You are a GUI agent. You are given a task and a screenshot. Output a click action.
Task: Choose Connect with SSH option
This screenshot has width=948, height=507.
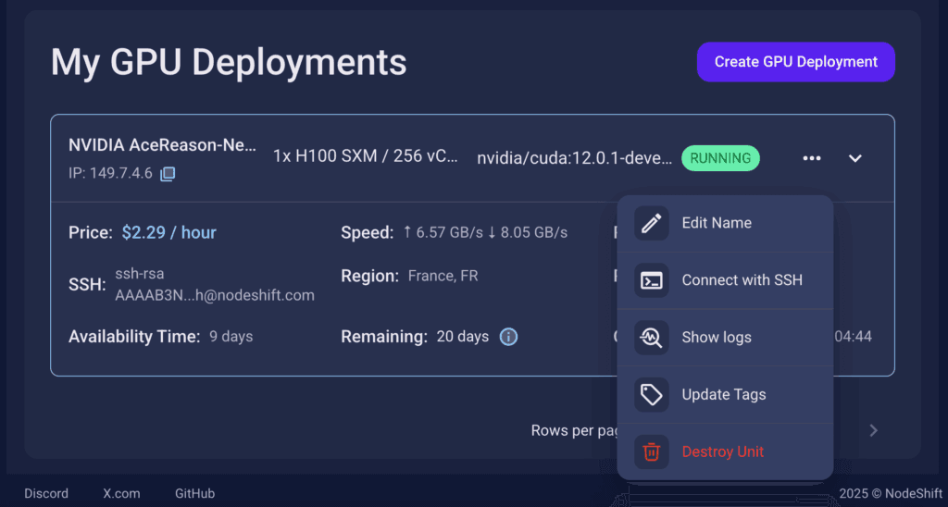click(x=725, y=280)
